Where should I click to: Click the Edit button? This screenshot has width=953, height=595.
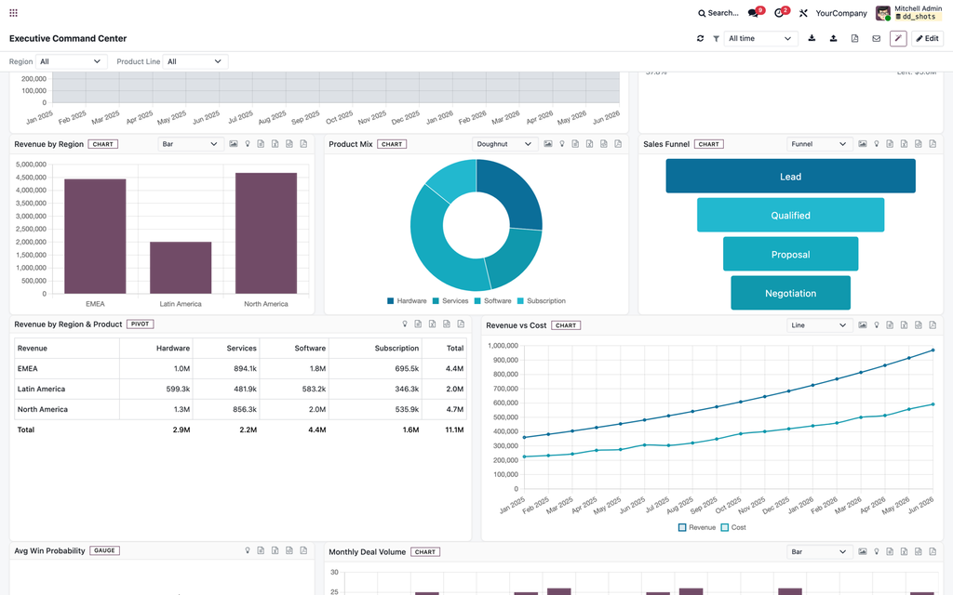tap(928, 38)
